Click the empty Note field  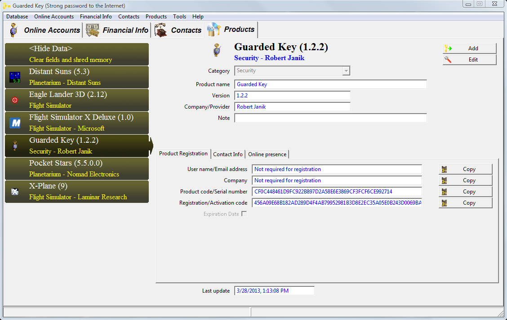coord(330,118)
